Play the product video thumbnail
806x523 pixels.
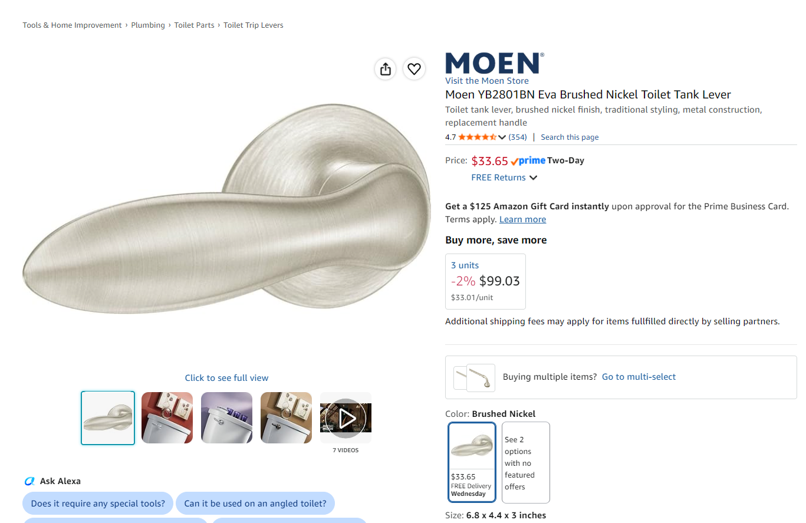[x=346, y=418]
